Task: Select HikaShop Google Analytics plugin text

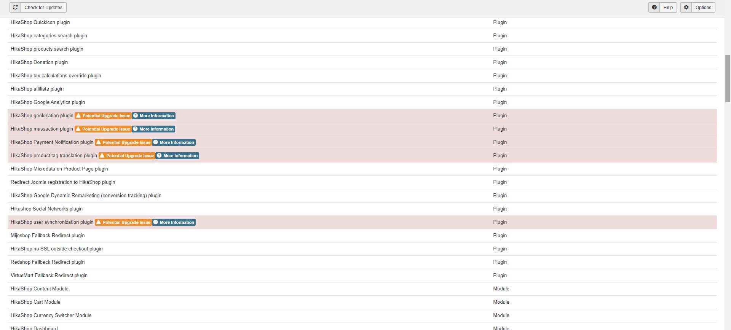Action: coord(48,102)
